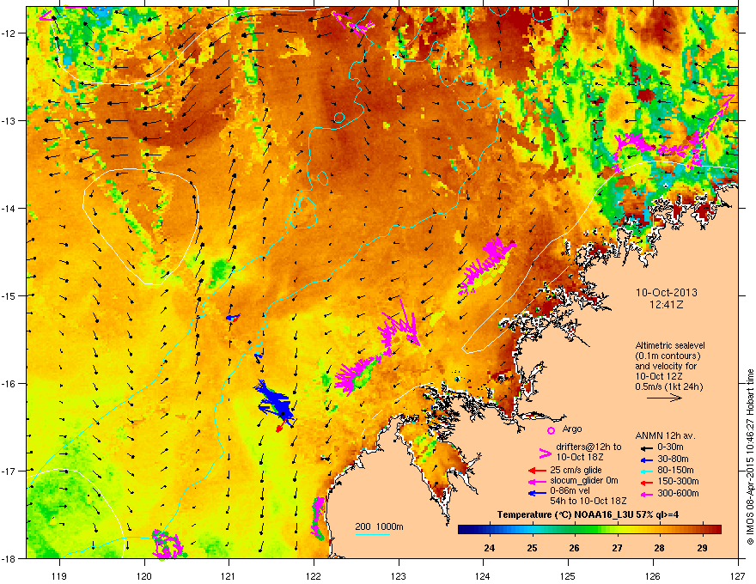The image size is (756, 584).
Task: Click the colorbar tick label '25'
Action: pos(532,548)
